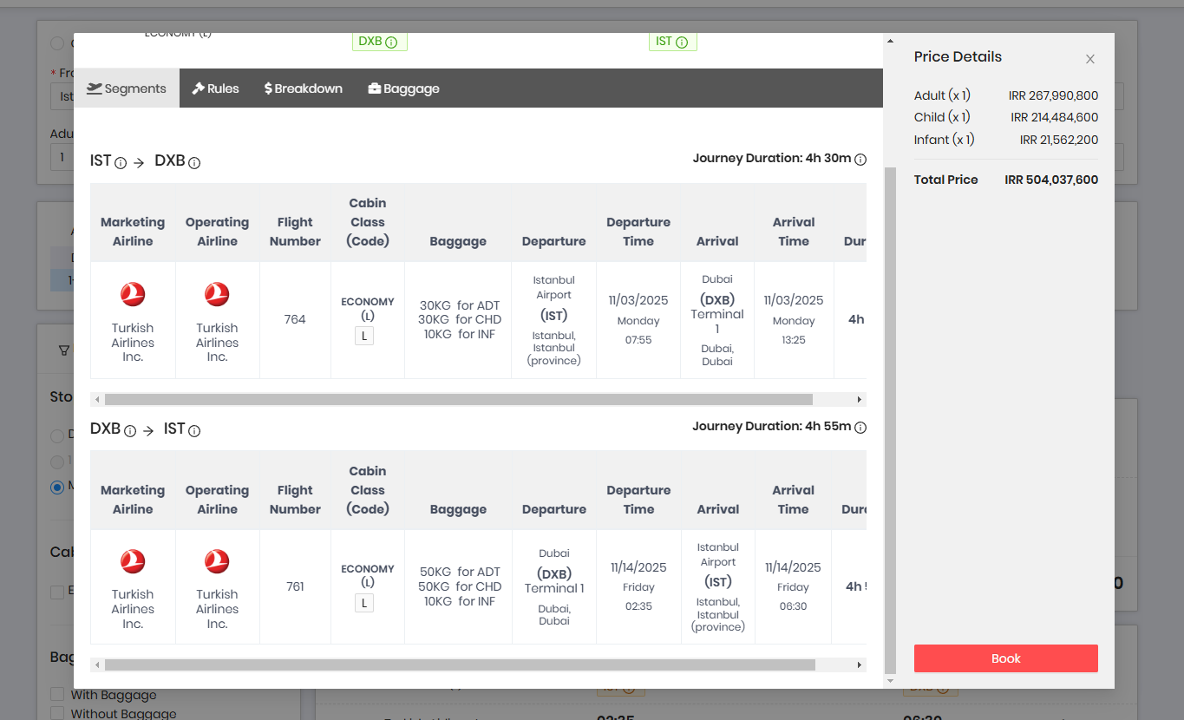Open the Breakdown tab
The width and height of the screenshot is (1184, 720).
click(303, 88)
